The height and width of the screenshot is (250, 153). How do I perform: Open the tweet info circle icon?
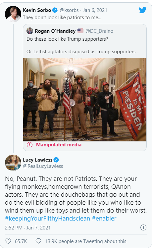(x=143, y=227)
